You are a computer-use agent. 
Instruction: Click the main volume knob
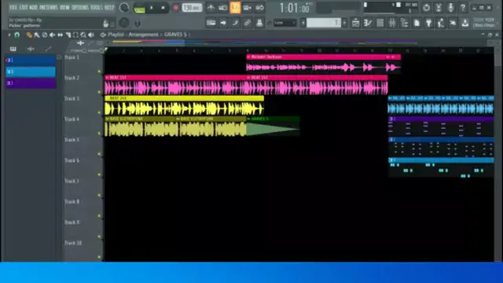pyautogui.click(x=124, y=8)
